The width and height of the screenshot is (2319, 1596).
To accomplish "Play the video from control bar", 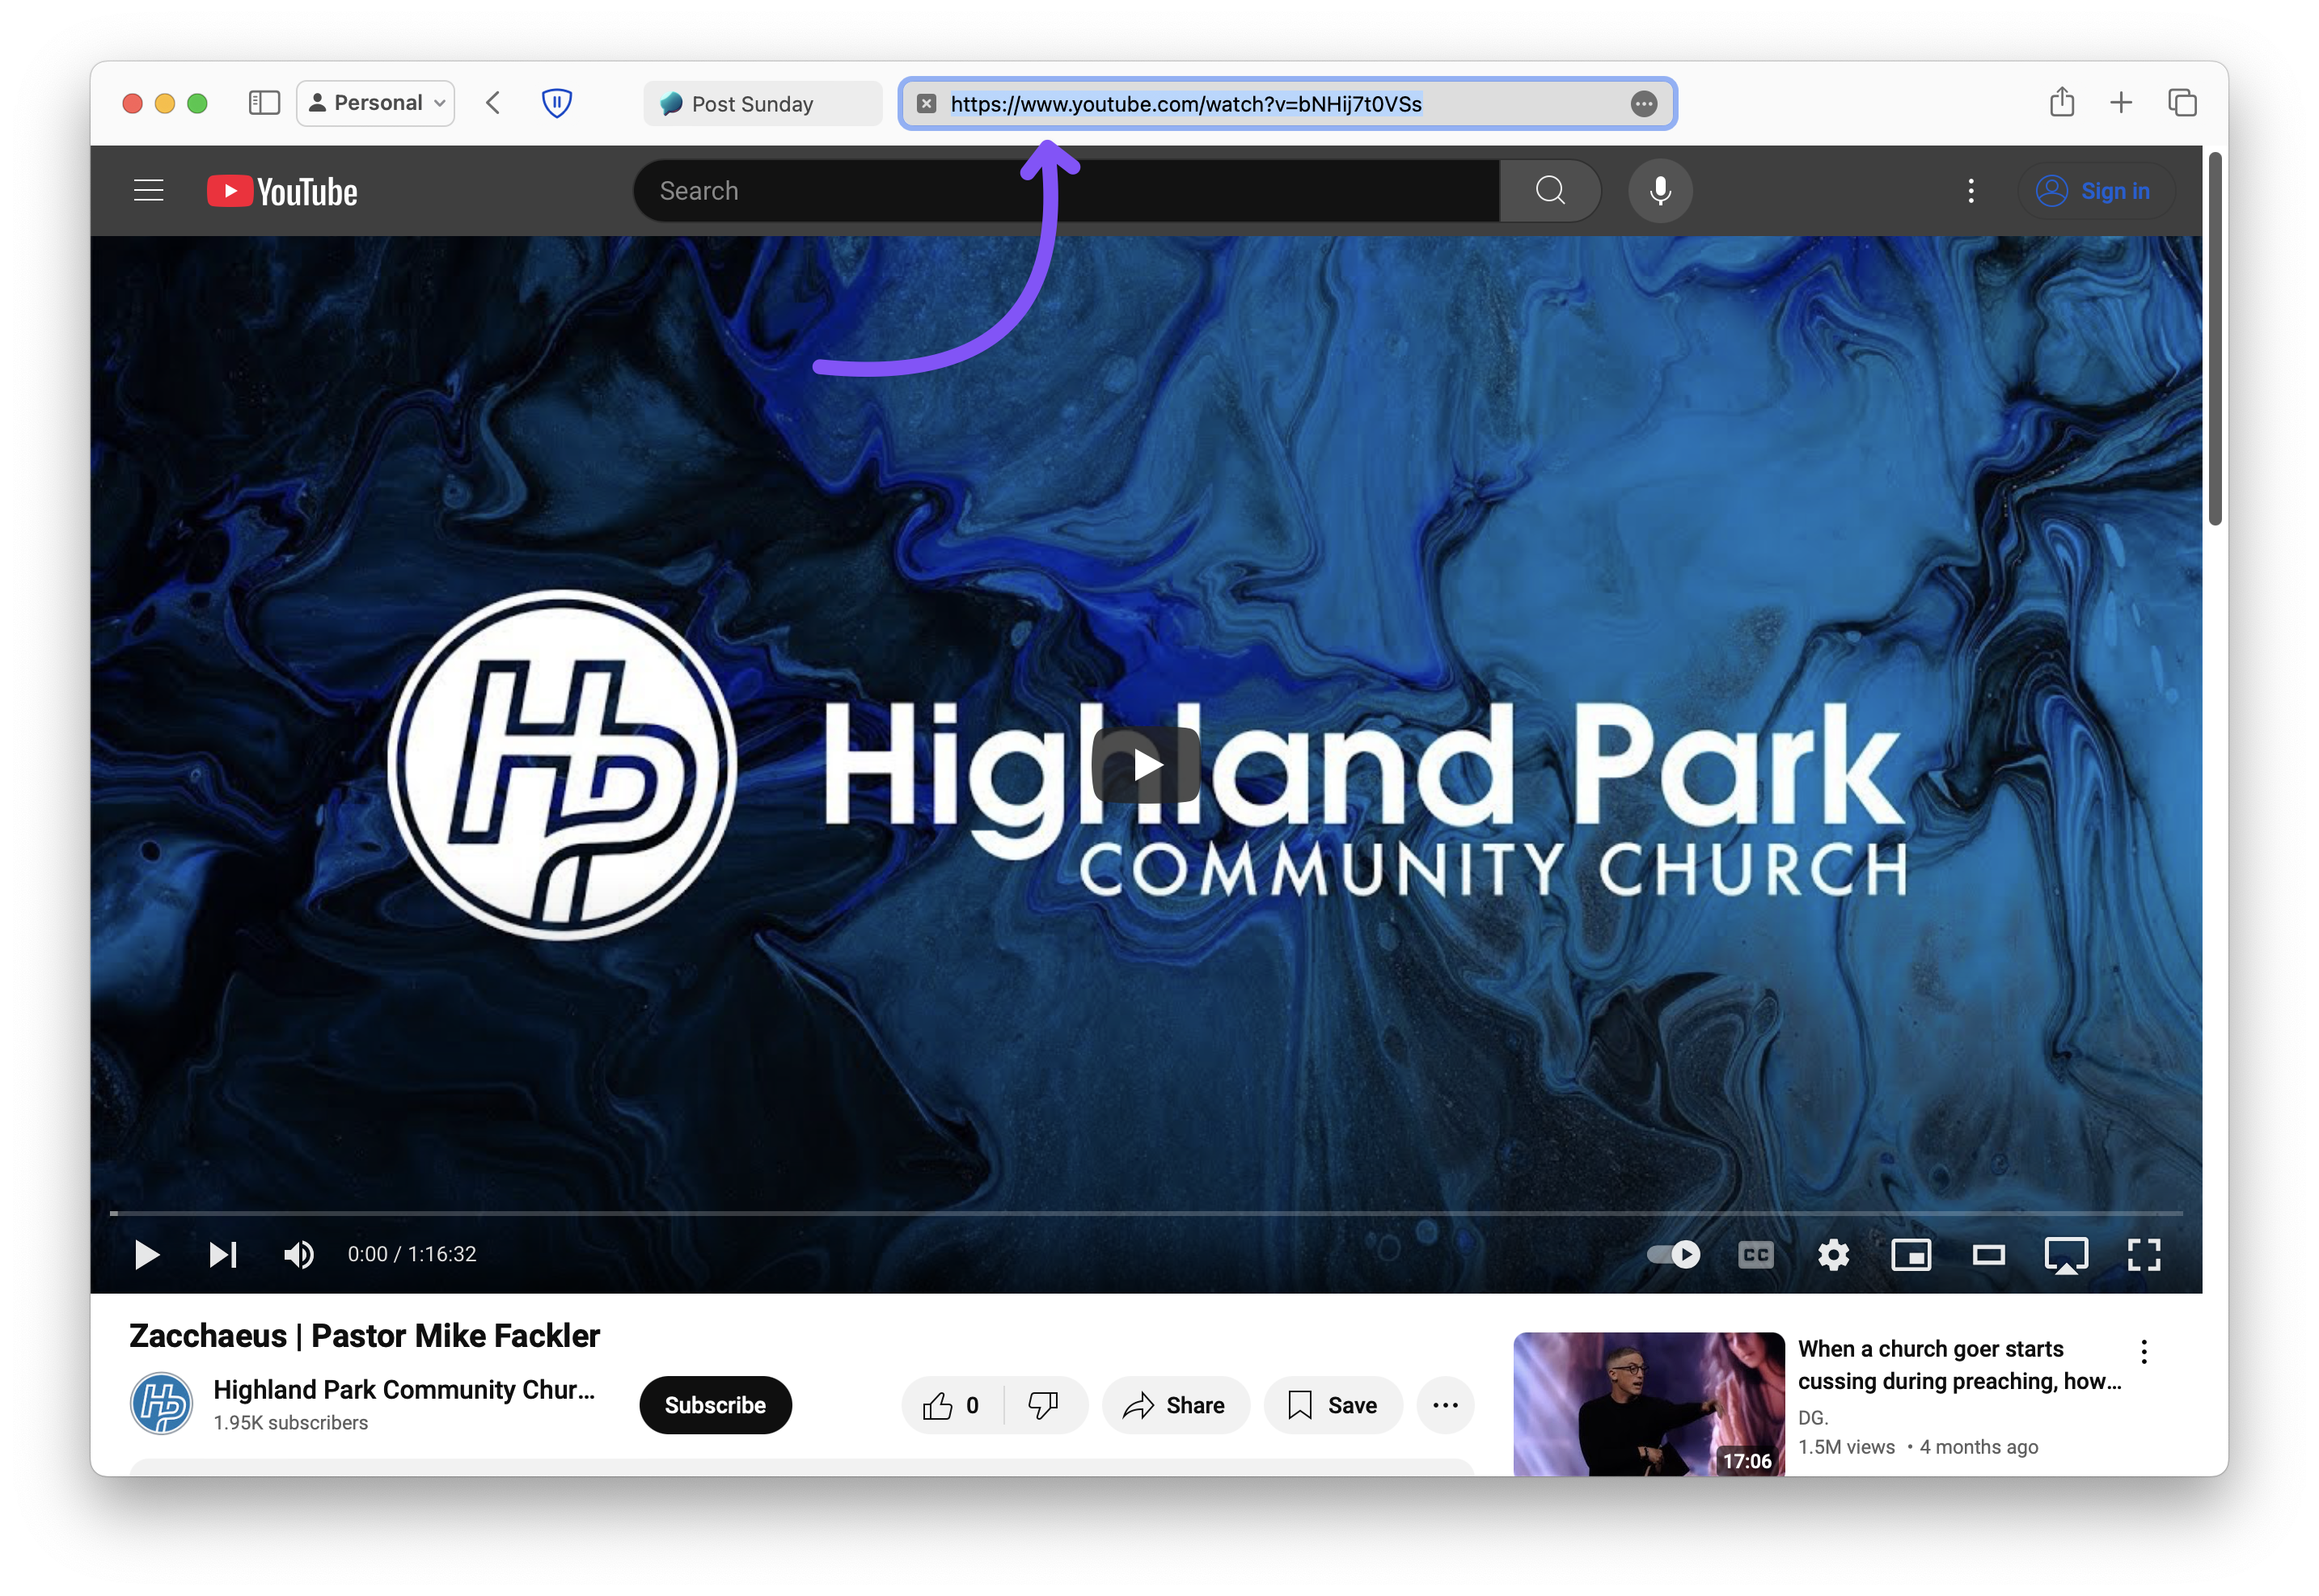I will [x=147, y=1255].
